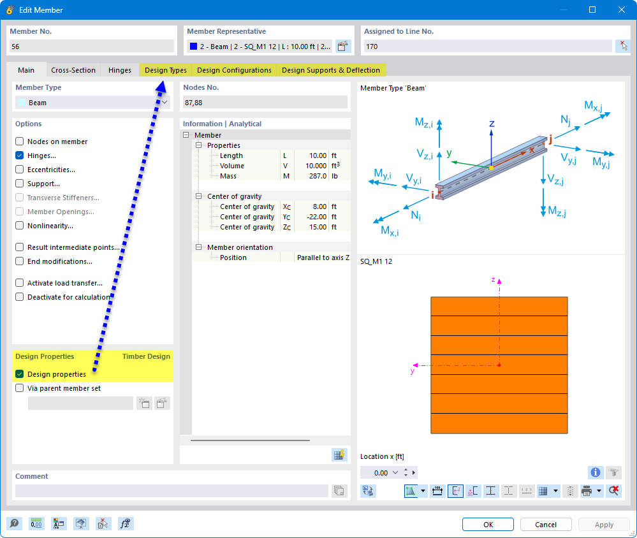Confirm changes with the OK button
This screenshot has height=538, width=637.
click(487, 524)
